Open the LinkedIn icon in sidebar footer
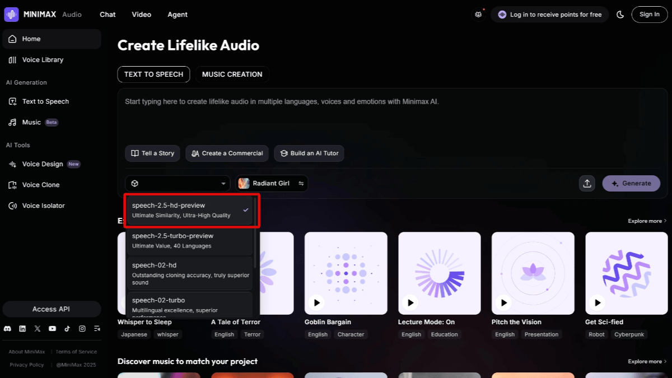672x378 pixels. pos(22,329)
